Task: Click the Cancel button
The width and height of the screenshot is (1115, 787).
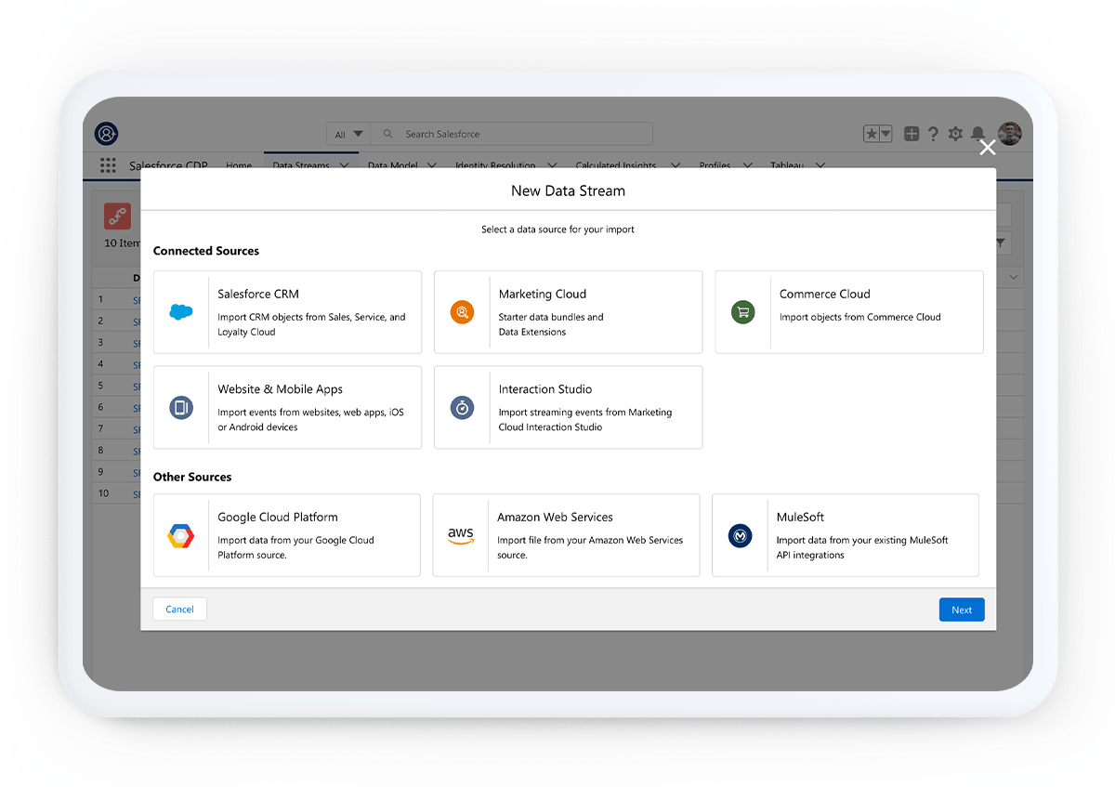Action: pyautogui.click(x=179, y=609)
